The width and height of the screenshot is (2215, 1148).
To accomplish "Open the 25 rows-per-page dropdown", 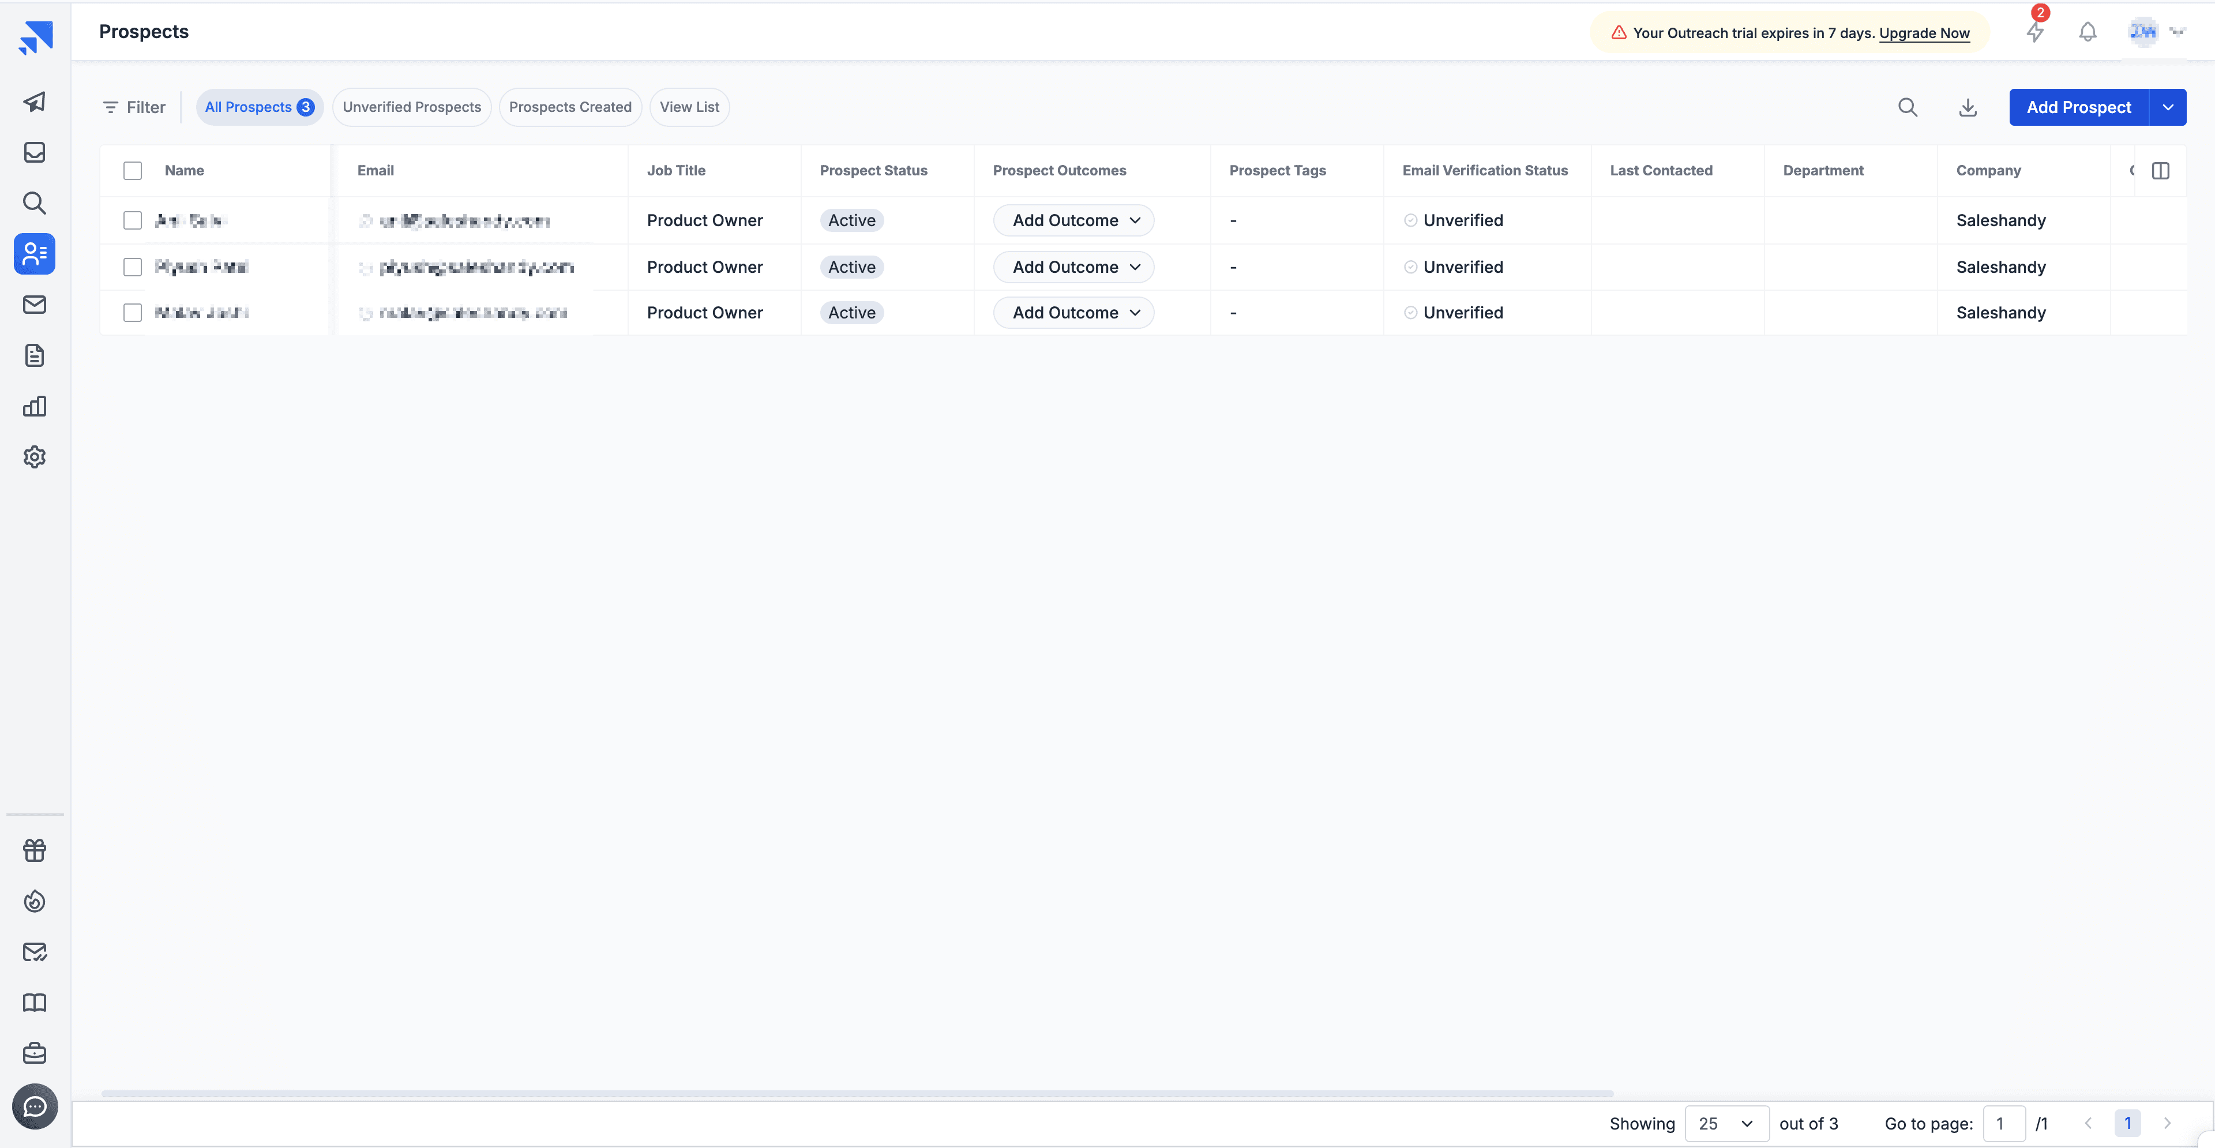I will point(1726,1123).
